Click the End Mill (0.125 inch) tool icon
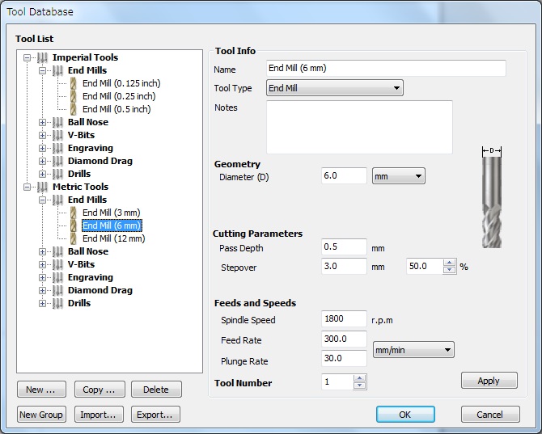 (x=74, y=83)
